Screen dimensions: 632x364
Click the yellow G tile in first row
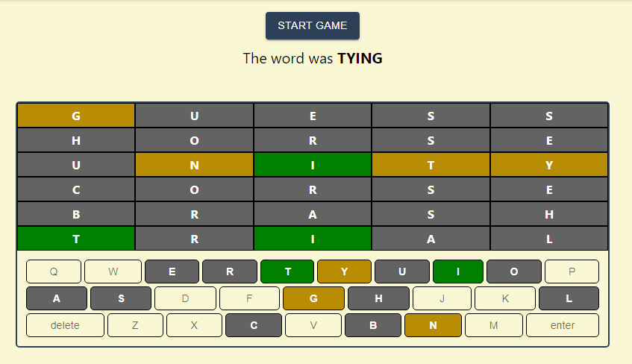click(x=76, y=116)
